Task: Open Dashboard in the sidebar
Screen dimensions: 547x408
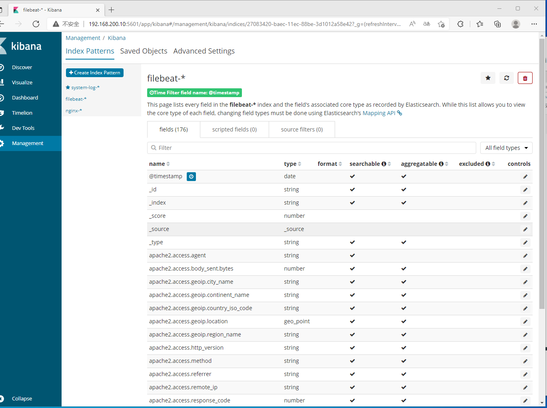Action: click(31, 98)
